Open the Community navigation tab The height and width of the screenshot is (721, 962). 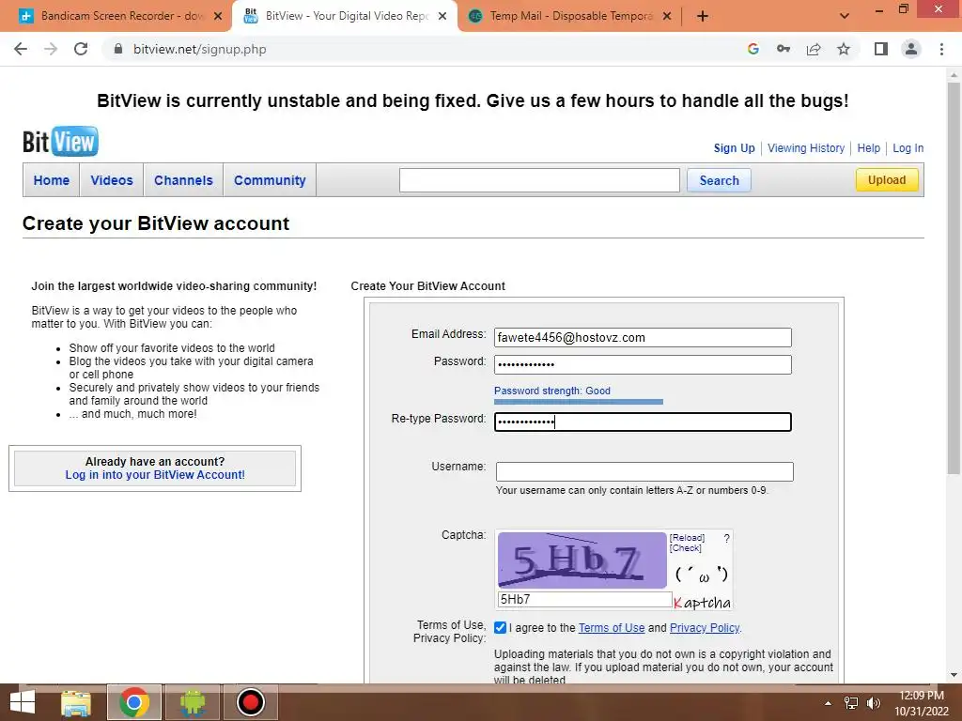pos(270,180)
